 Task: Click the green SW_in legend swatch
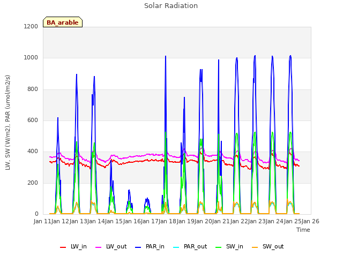click(219, 247)
